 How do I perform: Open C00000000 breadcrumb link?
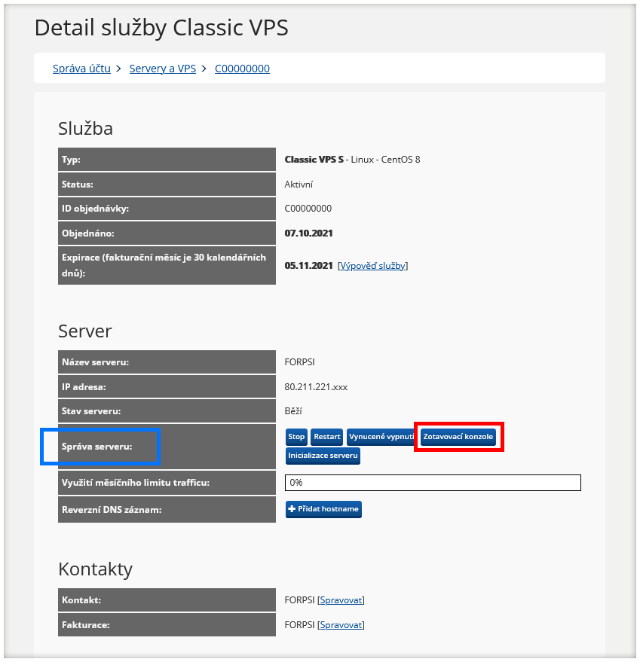242,69
